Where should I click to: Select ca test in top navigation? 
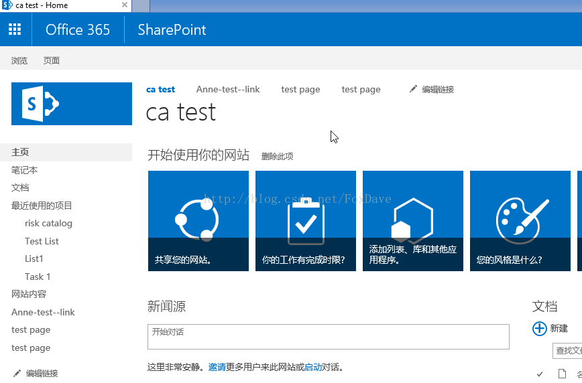160,89
